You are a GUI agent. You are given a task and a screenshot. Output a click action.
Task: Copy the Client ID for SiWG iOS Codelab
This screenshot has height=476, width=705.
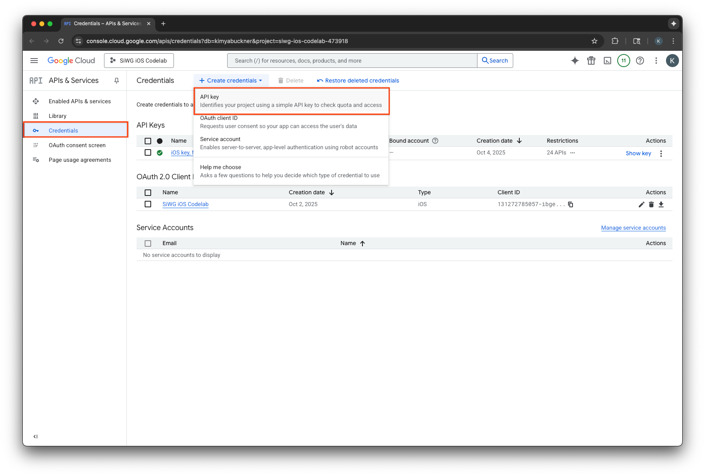571,204
